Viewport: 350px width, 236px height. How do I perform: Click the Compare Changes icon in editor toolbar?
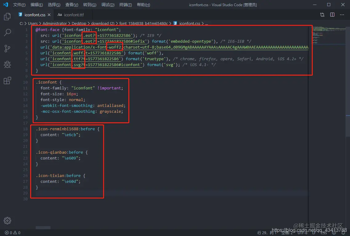[x=322, y=15]
